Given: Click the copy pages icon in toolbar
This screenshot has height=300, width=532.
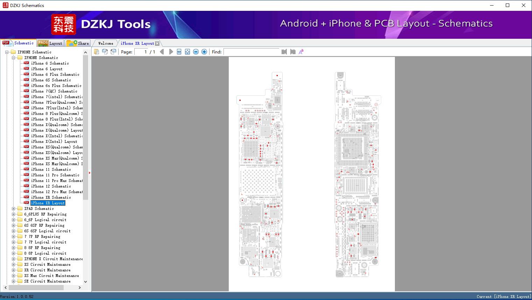Looking at the screenshot, I should coord(97,52).
